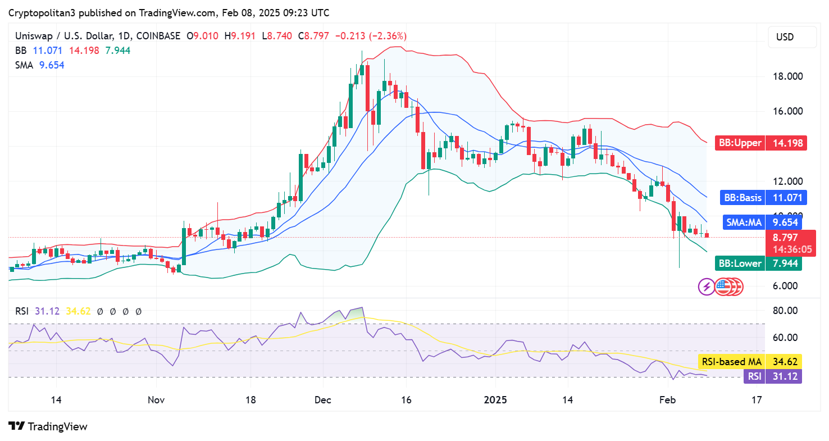Click the 6.000 price axis label
Viewport: 829px width, 441px height.
(x=785, y=285)
